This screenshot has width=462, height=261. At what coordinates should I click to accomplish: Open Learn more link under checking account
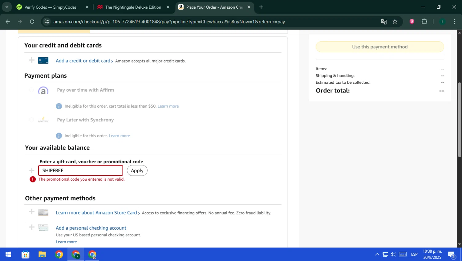coord(66,242)
